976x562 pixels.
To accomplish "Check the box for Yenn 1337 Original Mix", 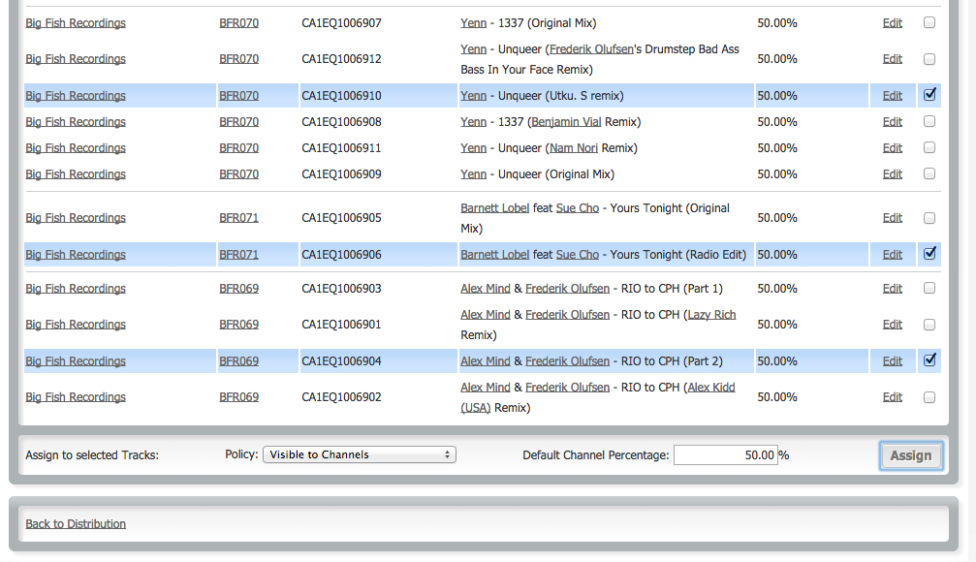I will (x=929, y=22).
